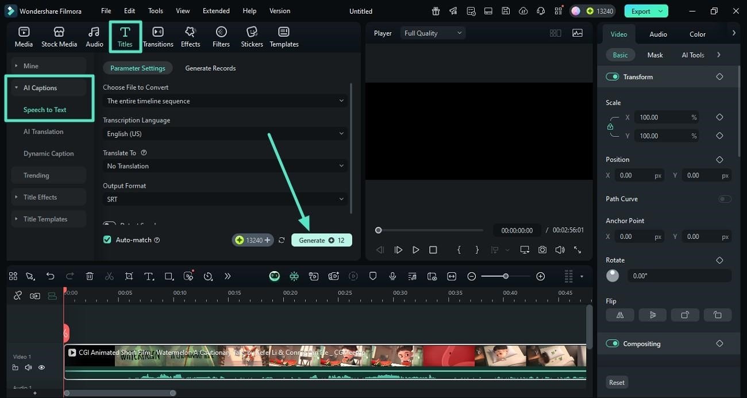Open the Stock Media tab

59,37
